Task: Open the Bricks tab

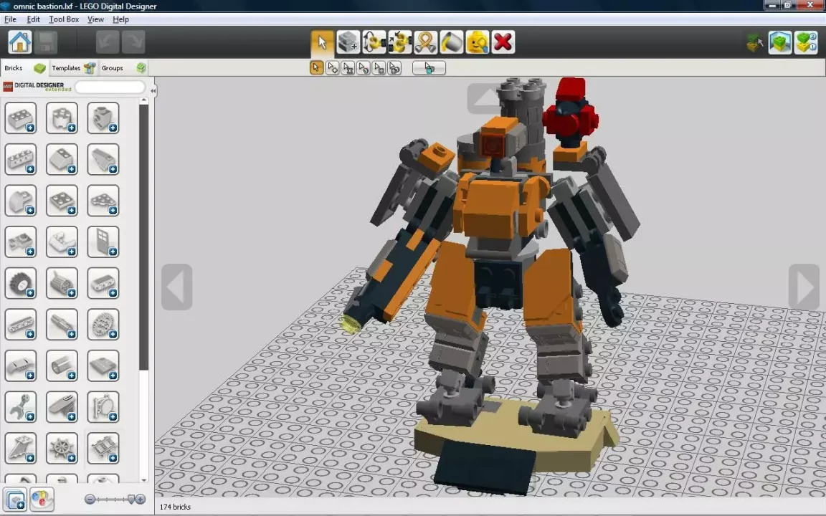Action: 24,68
